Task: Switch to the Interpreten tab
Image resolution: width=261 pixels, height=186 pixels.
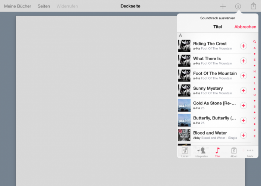Action: pyautogui.click(x=201, y=152)
